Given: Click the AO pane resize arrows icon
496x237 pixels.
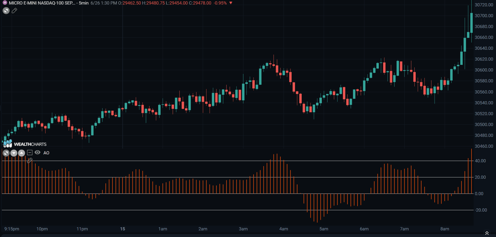Looking at the screenshot, I should coord(6,153).
